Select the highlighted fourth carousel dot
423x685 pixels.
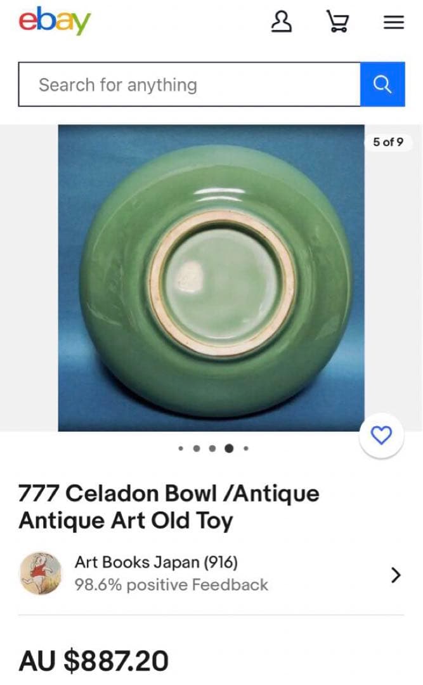tap(228, 448)
